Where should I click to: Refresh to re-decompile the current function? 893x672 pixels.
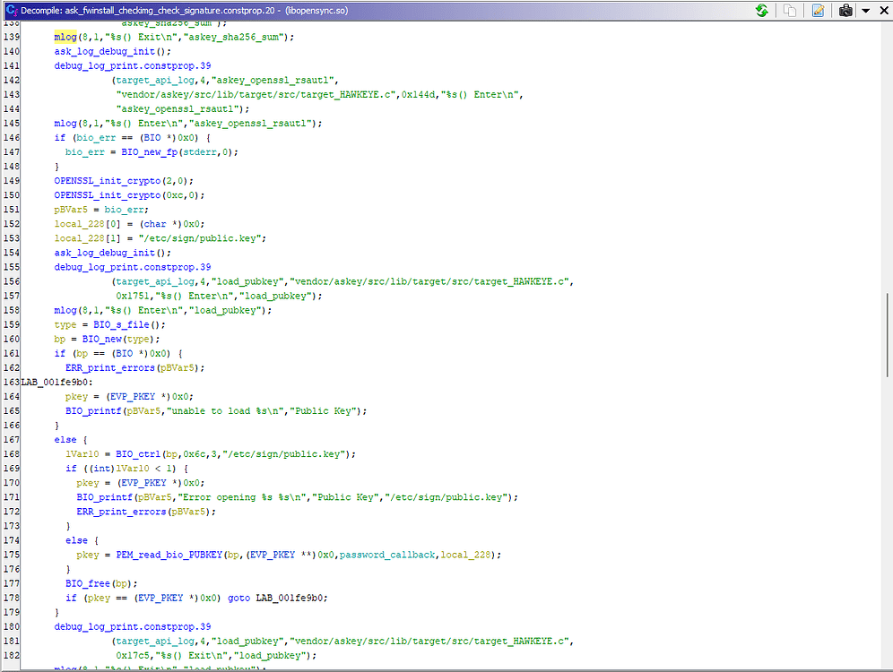[x=761, y=11]
